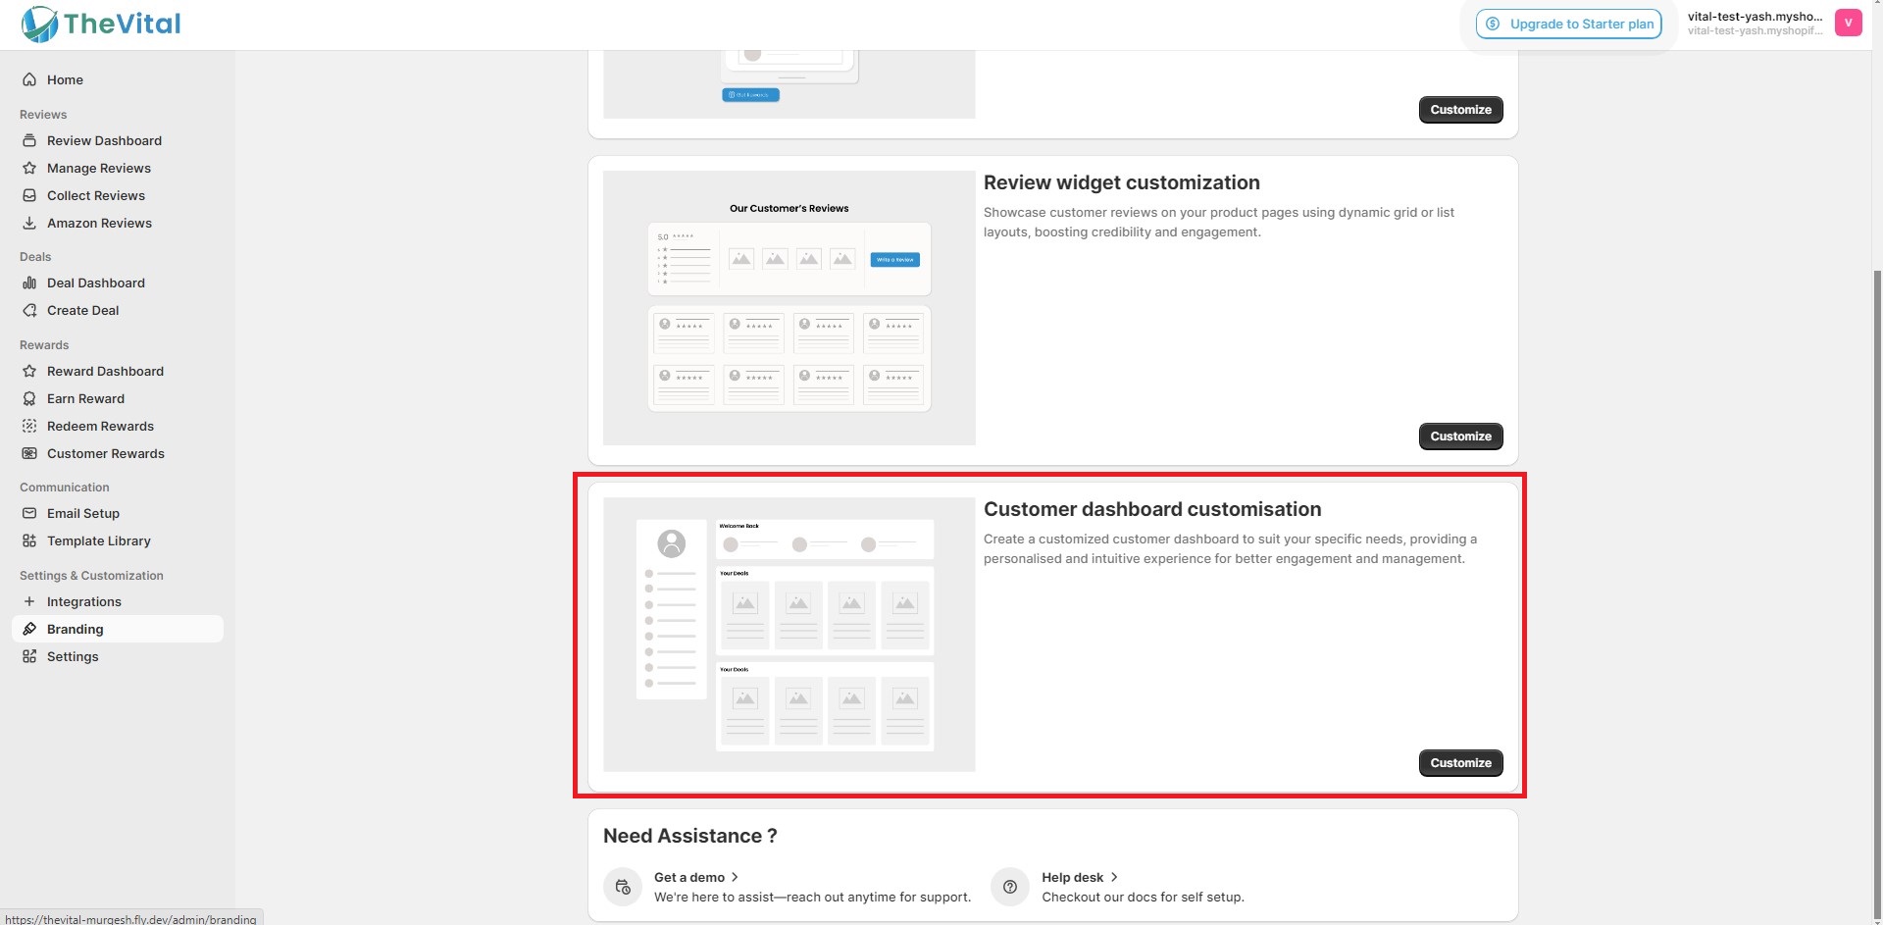Viewport: 1883px width, 925px height.
Task: Click the Template Library grid icon
Action: (x=29, y=540)
